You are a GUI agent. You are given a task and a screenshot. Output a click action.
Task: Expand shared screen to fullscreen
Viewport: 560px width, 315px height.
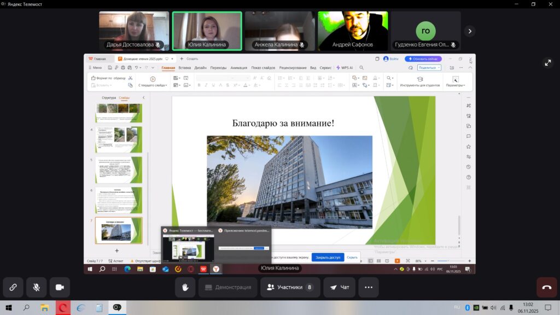point(548,63)
